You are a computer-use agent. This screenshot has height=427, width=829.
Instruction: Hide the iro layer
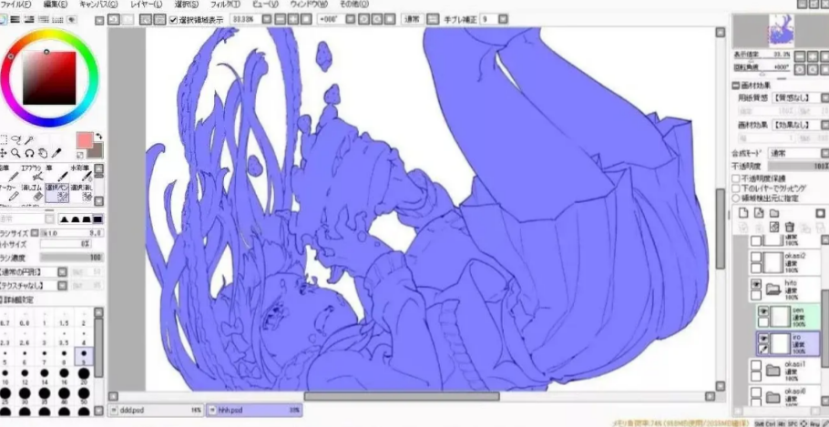[763, 338]
